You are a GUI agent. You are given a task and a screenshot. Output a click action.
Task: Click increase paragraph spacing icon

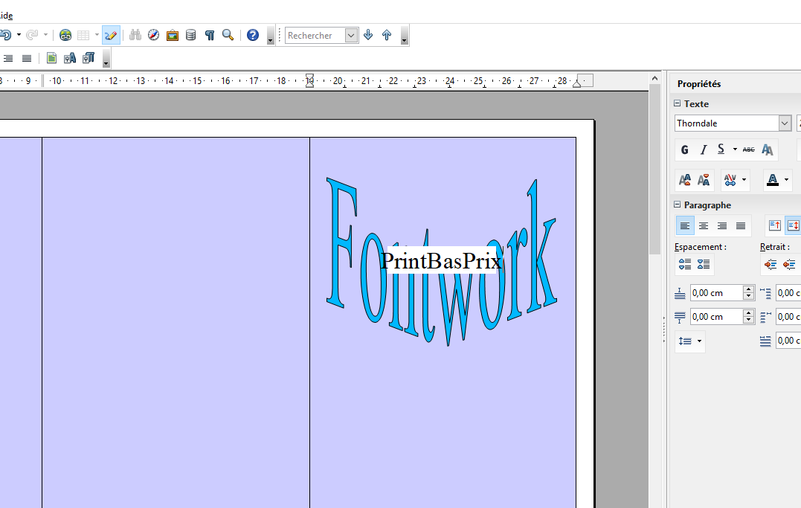(x=685, y=264)
